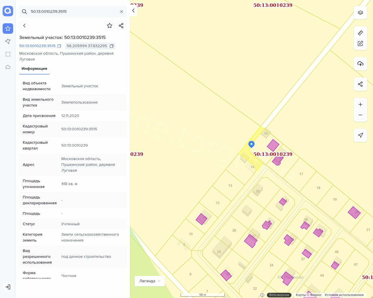Copy the cadastral number 50:13:0010239:3515

point(59,46)
